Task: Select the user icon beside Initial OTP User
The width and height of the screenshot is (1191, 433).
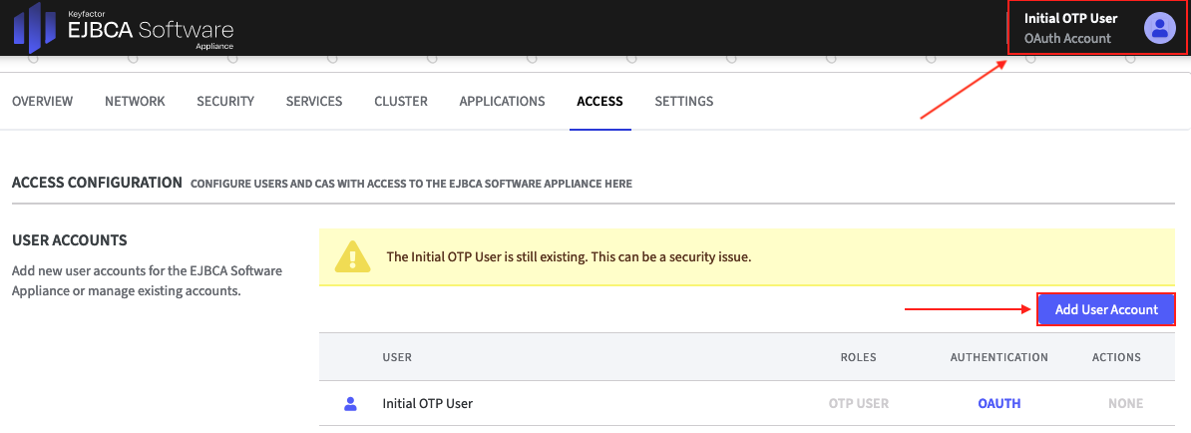Action: point(350,404)
